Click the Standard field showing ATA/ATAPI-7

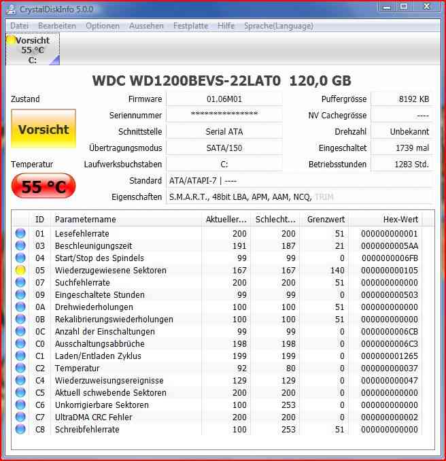coord(300,180)
